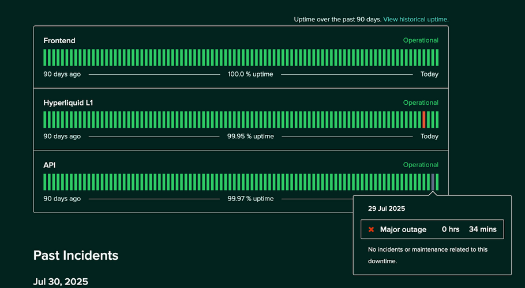Click the Operational status of Hyperliquid L1
Screen dimensions: 525x288
[421, 103]
